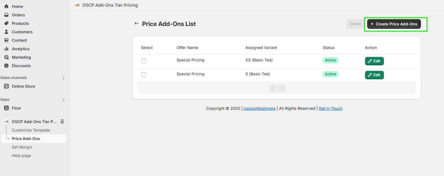Open the oscprofessionals footer link
The height and width of the screenshot is (176, 444).
[x=259, y=108]
